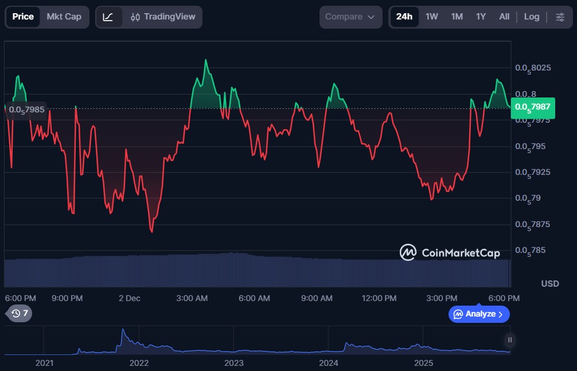Toggle Log scale on chart
577x371 pixels.
[531, 17]
